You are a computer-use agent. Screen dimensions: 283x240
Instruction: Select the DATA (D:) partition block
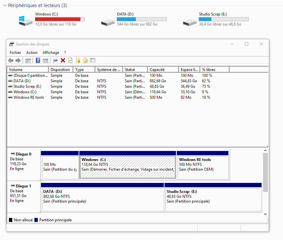point(102,197)
